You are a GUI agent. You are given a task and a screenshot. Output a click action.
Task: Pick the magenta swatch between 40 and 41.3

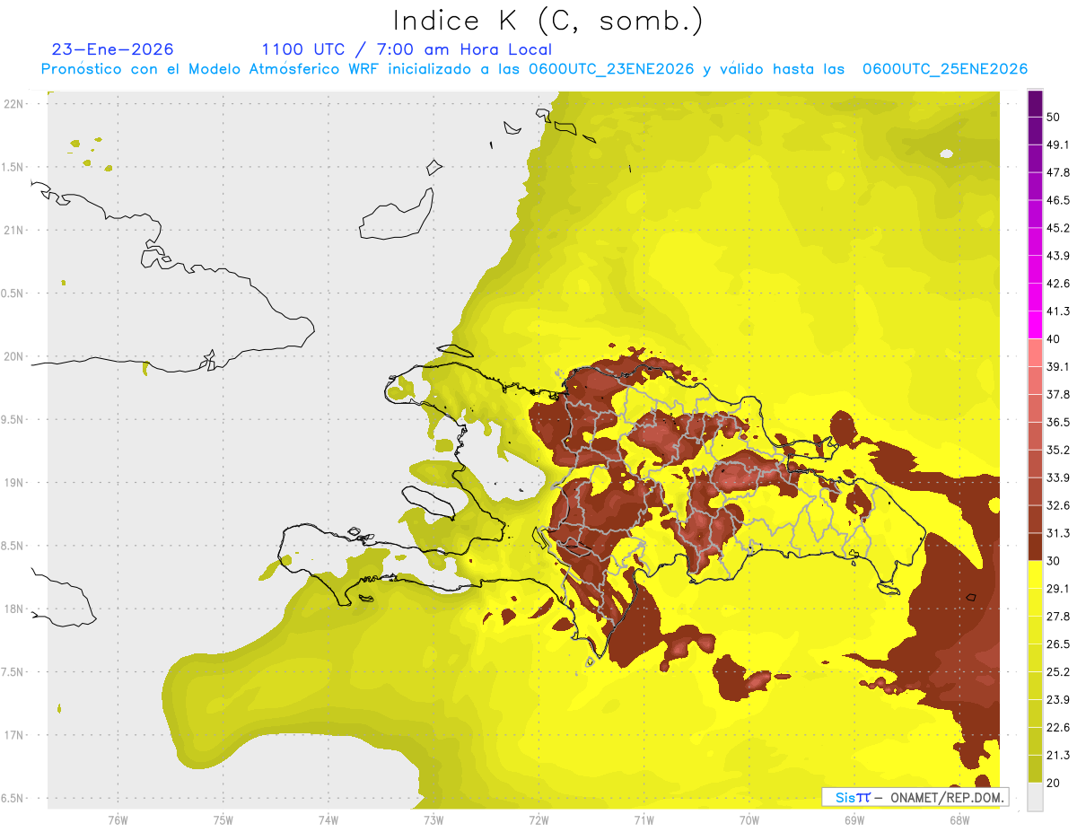point(1036,325)
